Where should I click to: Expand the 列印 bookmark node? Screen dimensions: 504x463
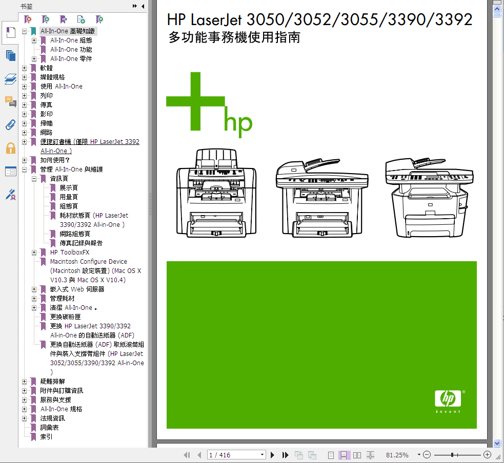point(25,96)
